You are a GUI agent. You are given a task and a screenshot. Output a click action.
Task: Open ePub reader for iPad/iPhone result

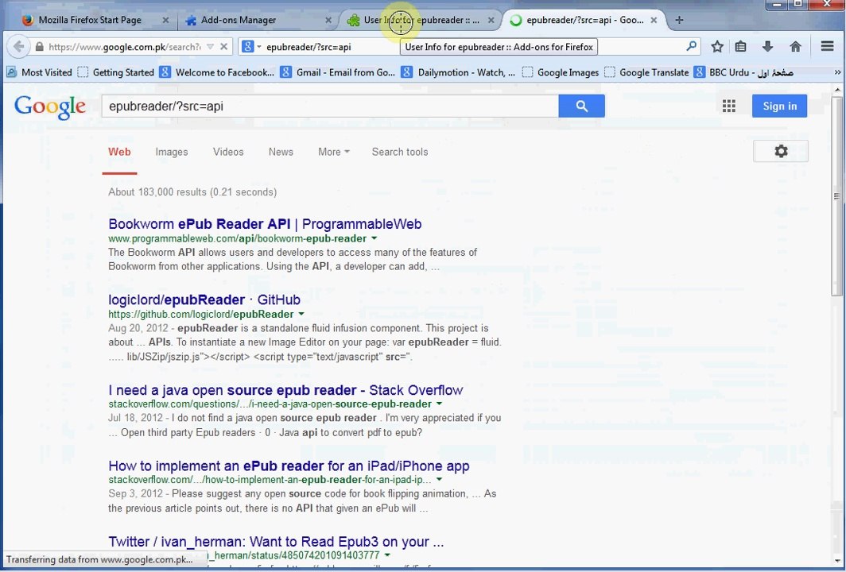(289, 466)
